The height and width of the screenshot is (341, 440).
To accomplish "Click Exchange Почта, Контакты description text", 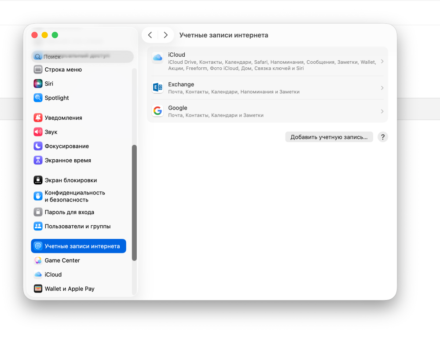I will click(x=234, y=92).
